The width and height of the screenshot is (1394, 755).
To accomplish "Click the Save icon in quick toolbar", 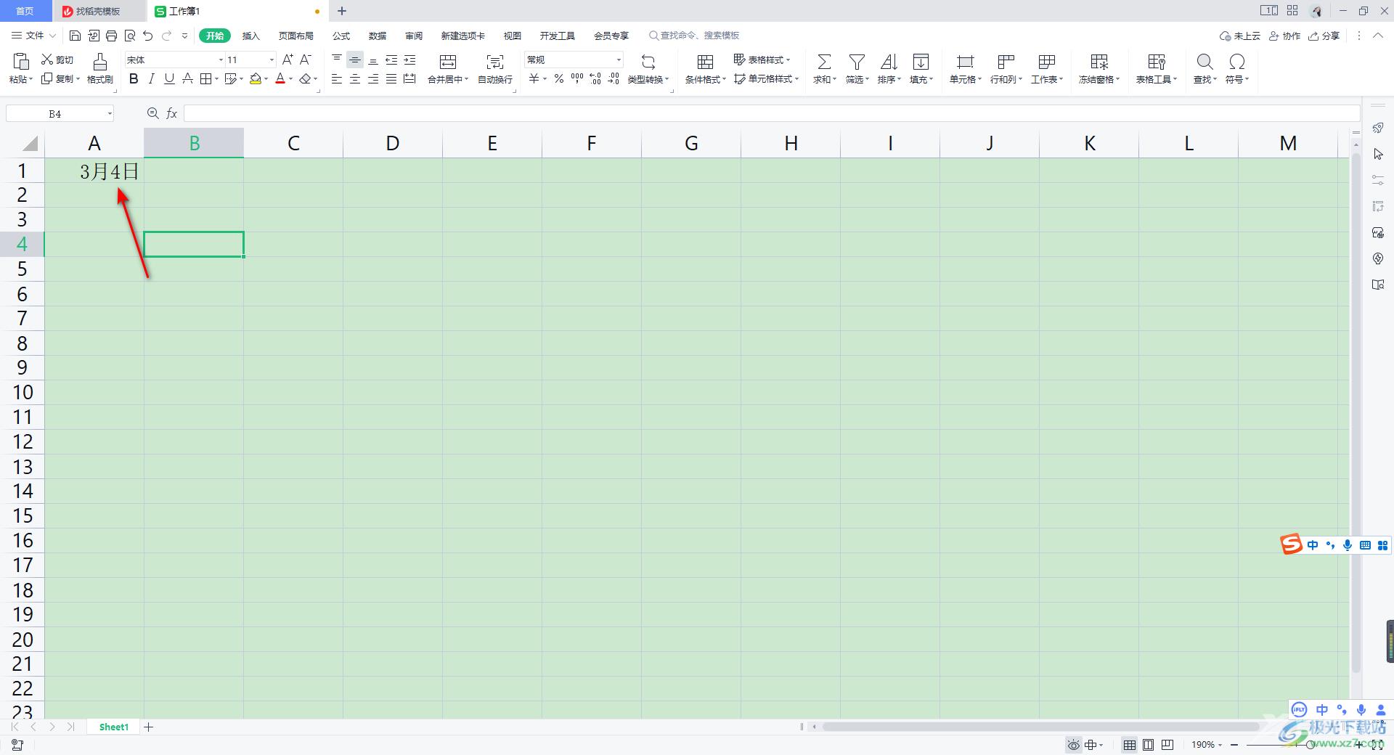I will 75,36.
